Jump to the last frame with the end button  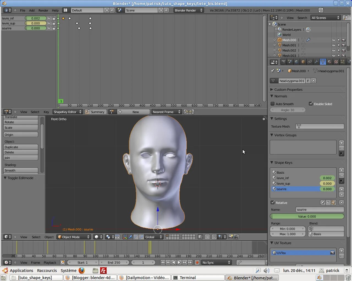(x=190, y=262)
